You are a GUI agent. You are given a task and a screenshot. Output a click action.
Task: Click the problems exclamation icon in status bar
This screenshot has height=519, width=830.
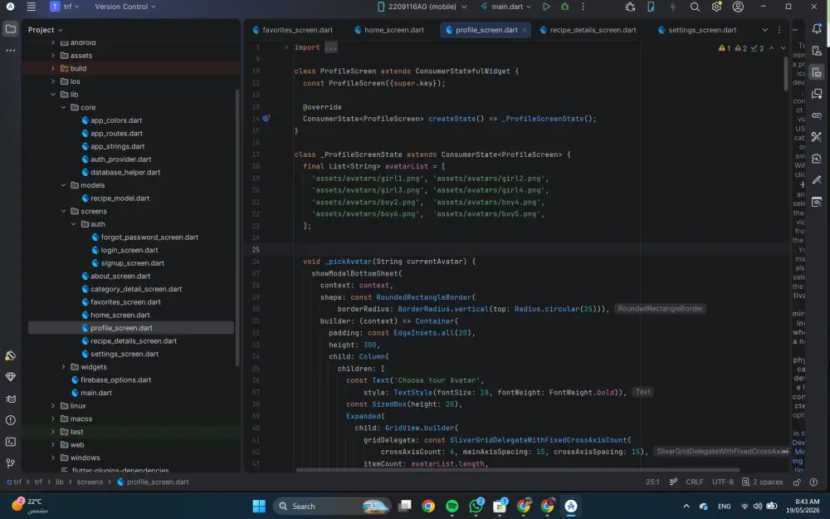point(813,482)
